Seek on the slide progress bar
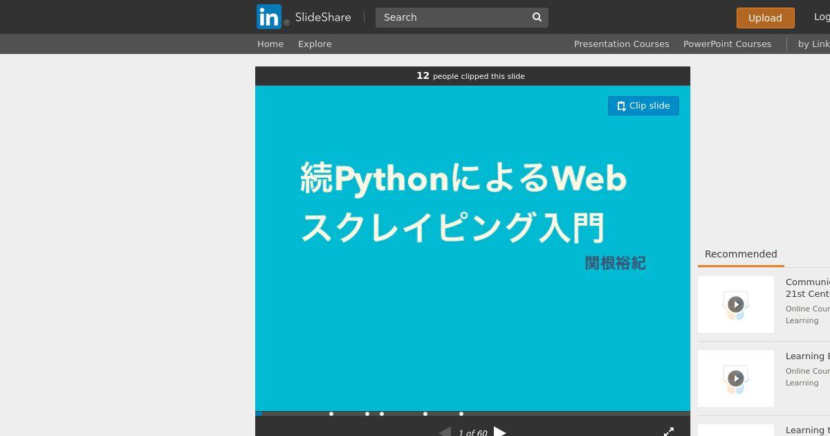Screen dimensions: 830x436 [x=472, y=414]
